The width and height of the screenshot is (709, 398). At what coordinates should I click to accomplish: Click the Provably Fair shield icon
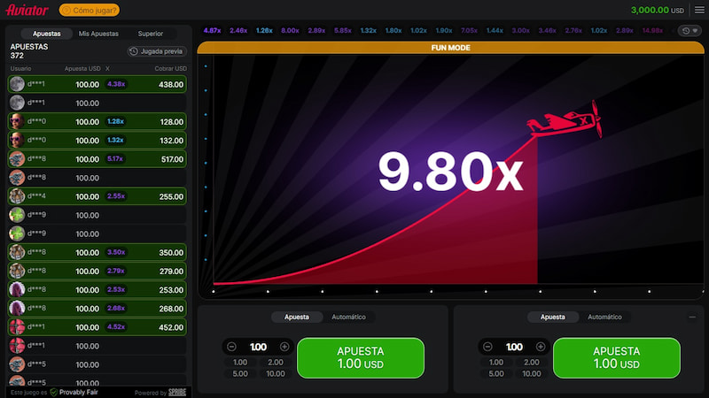pyautogui.click(x=54, y=392)
